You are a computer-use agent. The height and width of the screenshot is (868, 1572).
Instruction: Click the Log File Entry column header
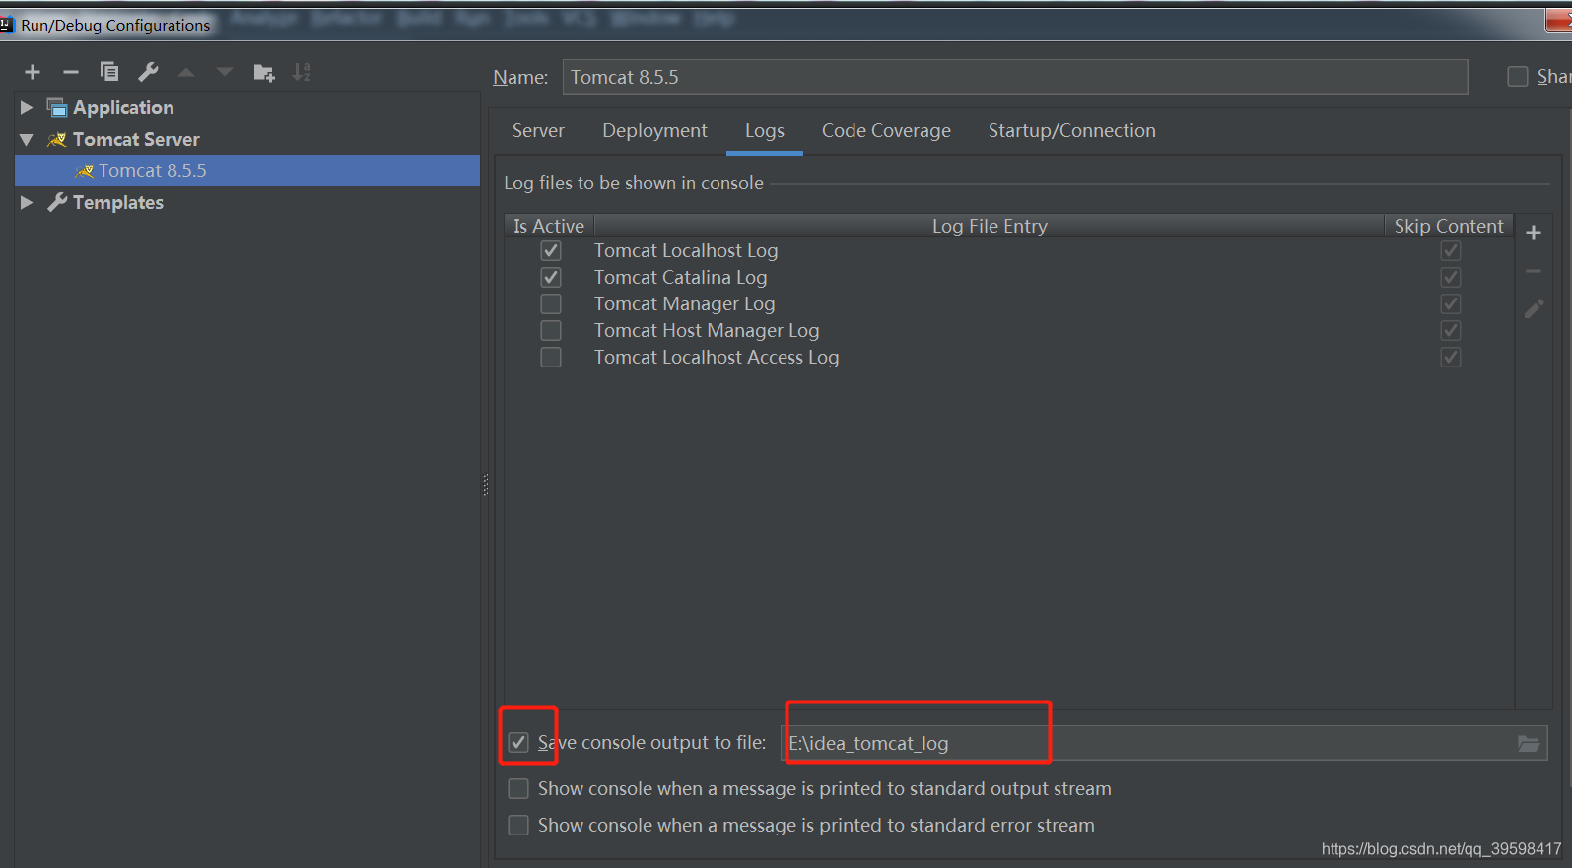point(990,226)
